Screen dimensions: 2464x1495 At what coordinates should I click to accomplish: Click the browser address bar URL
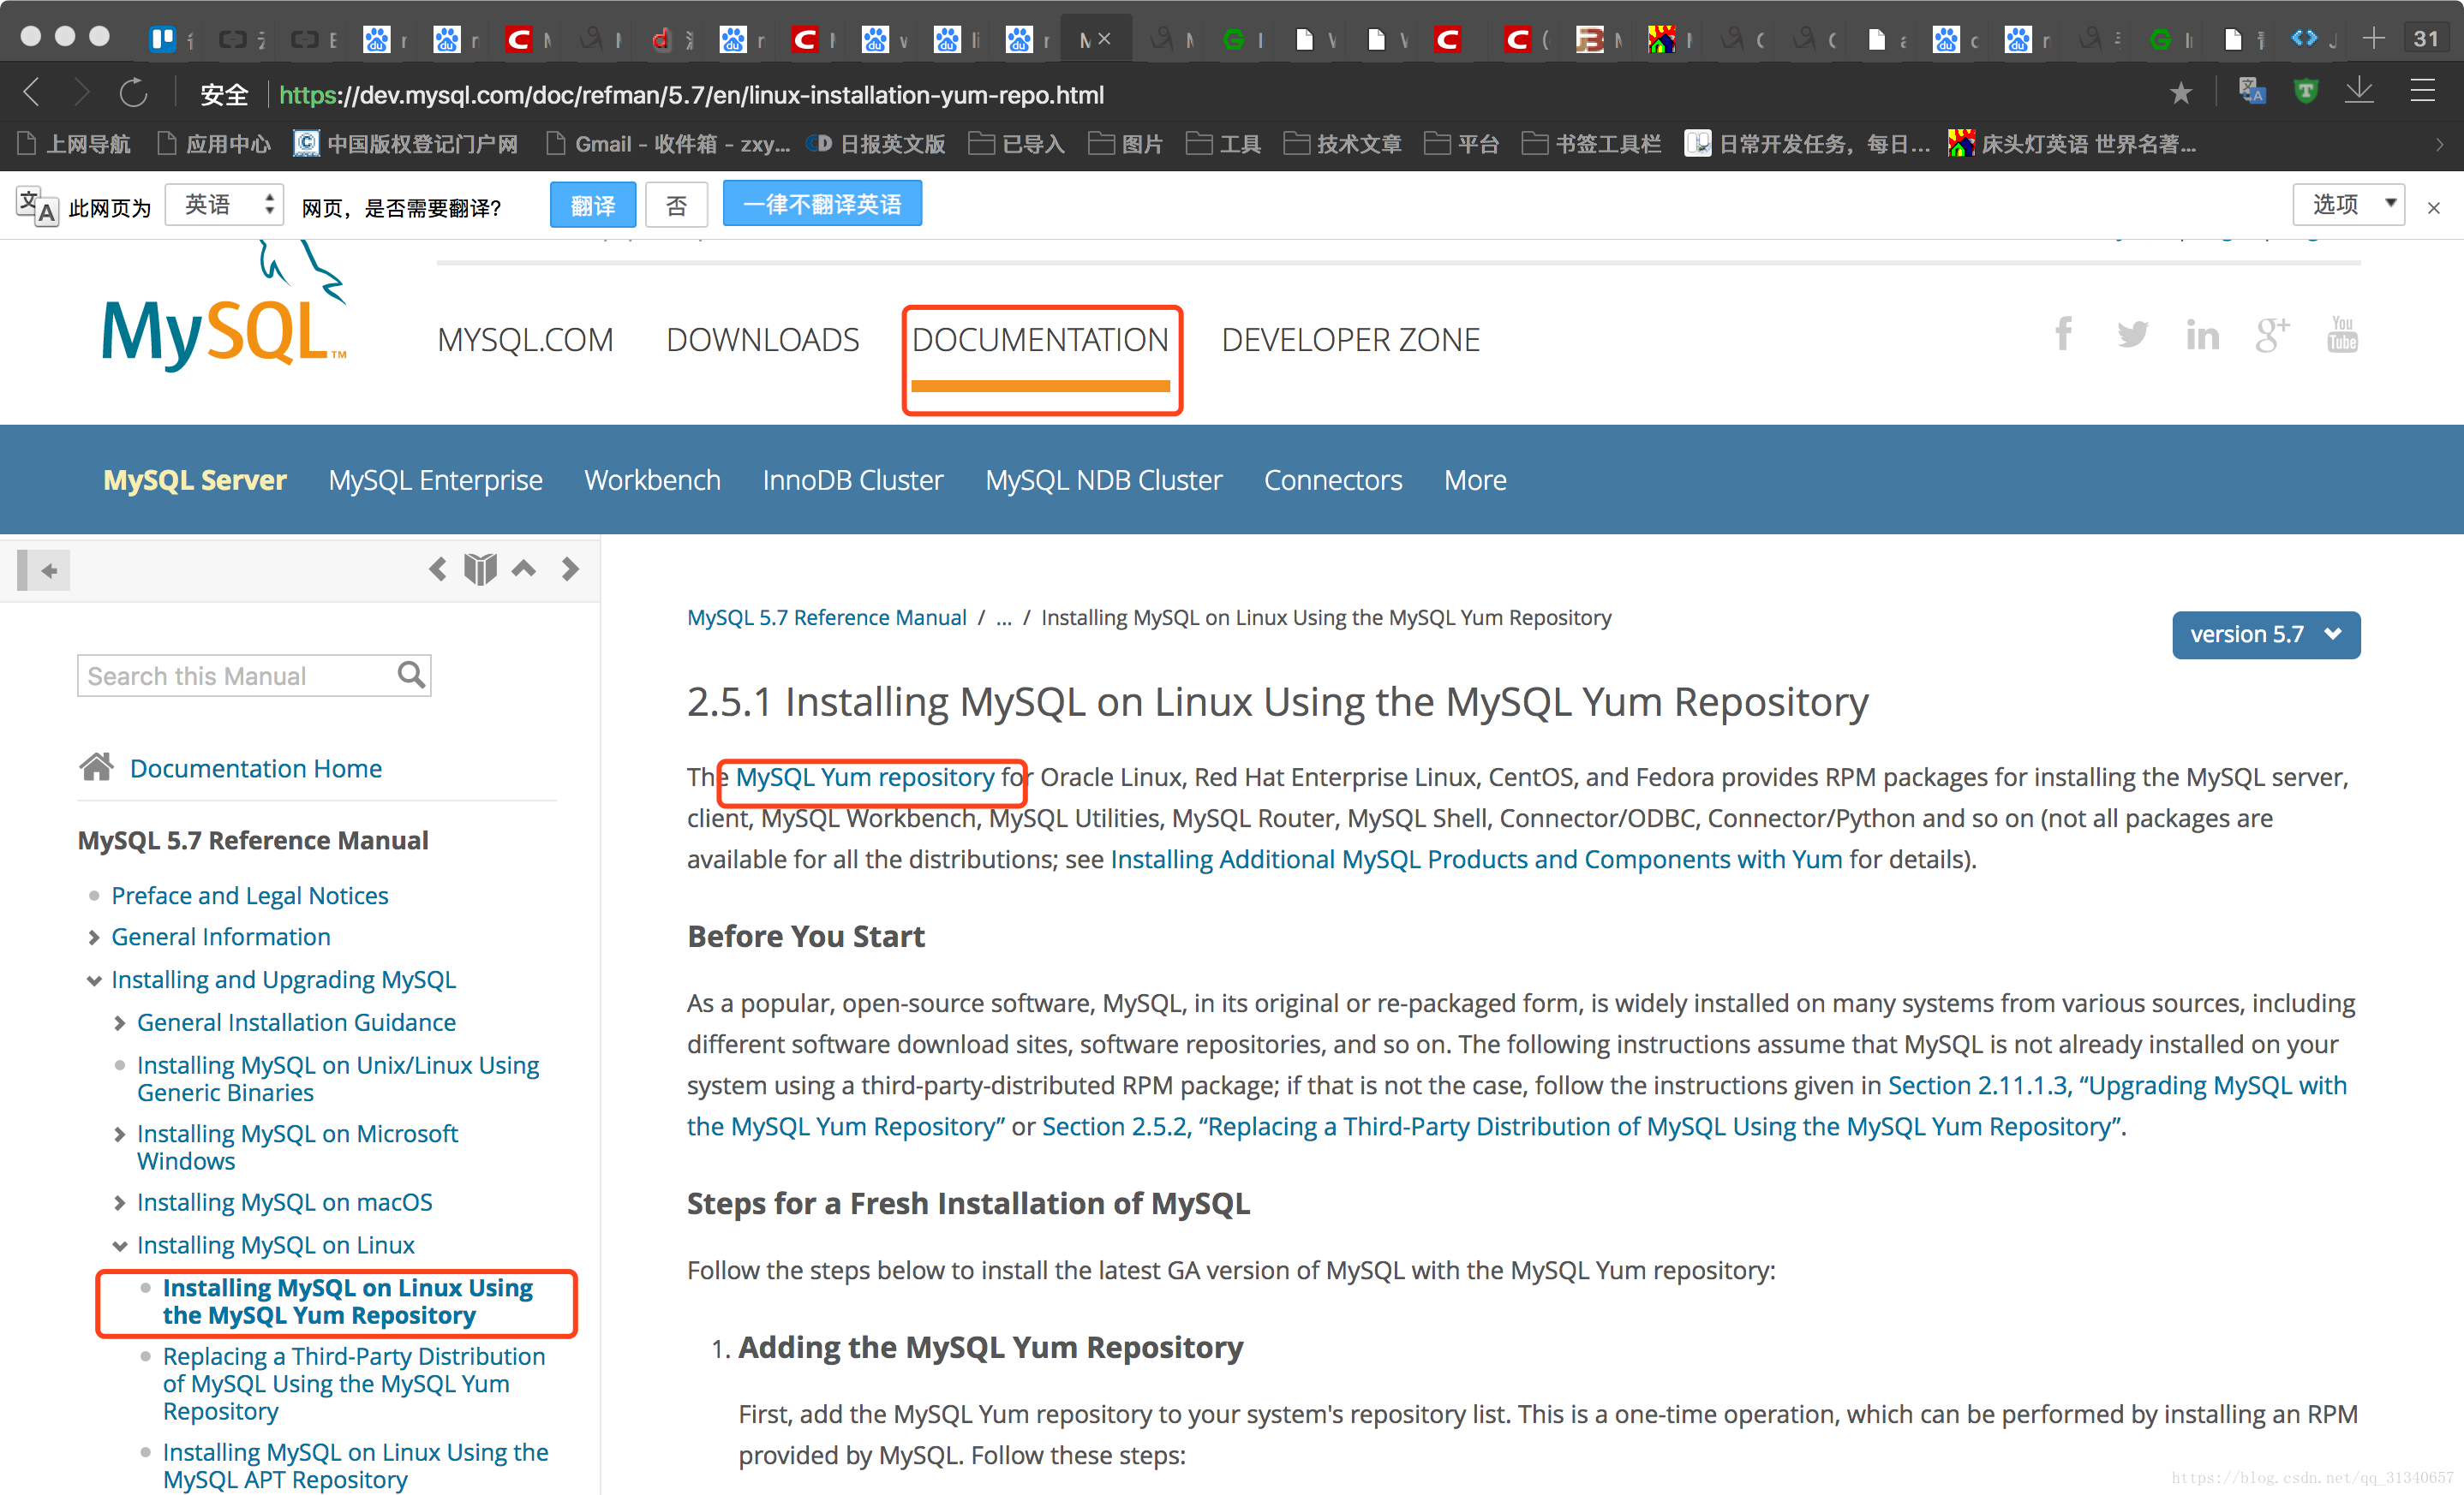pos(692,95)
